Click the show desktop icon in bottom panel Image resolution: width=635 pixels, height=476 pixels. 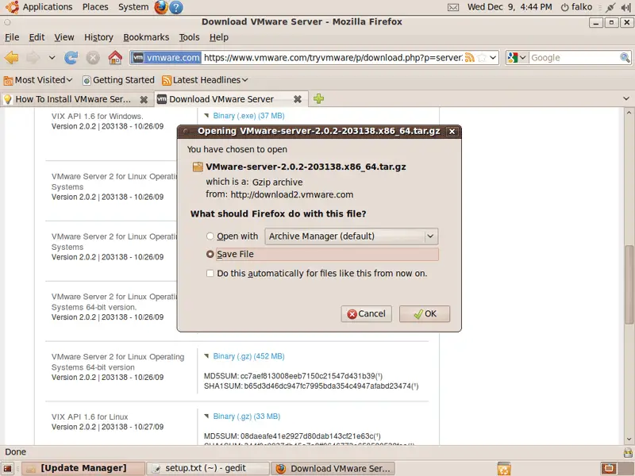[8, 469]
